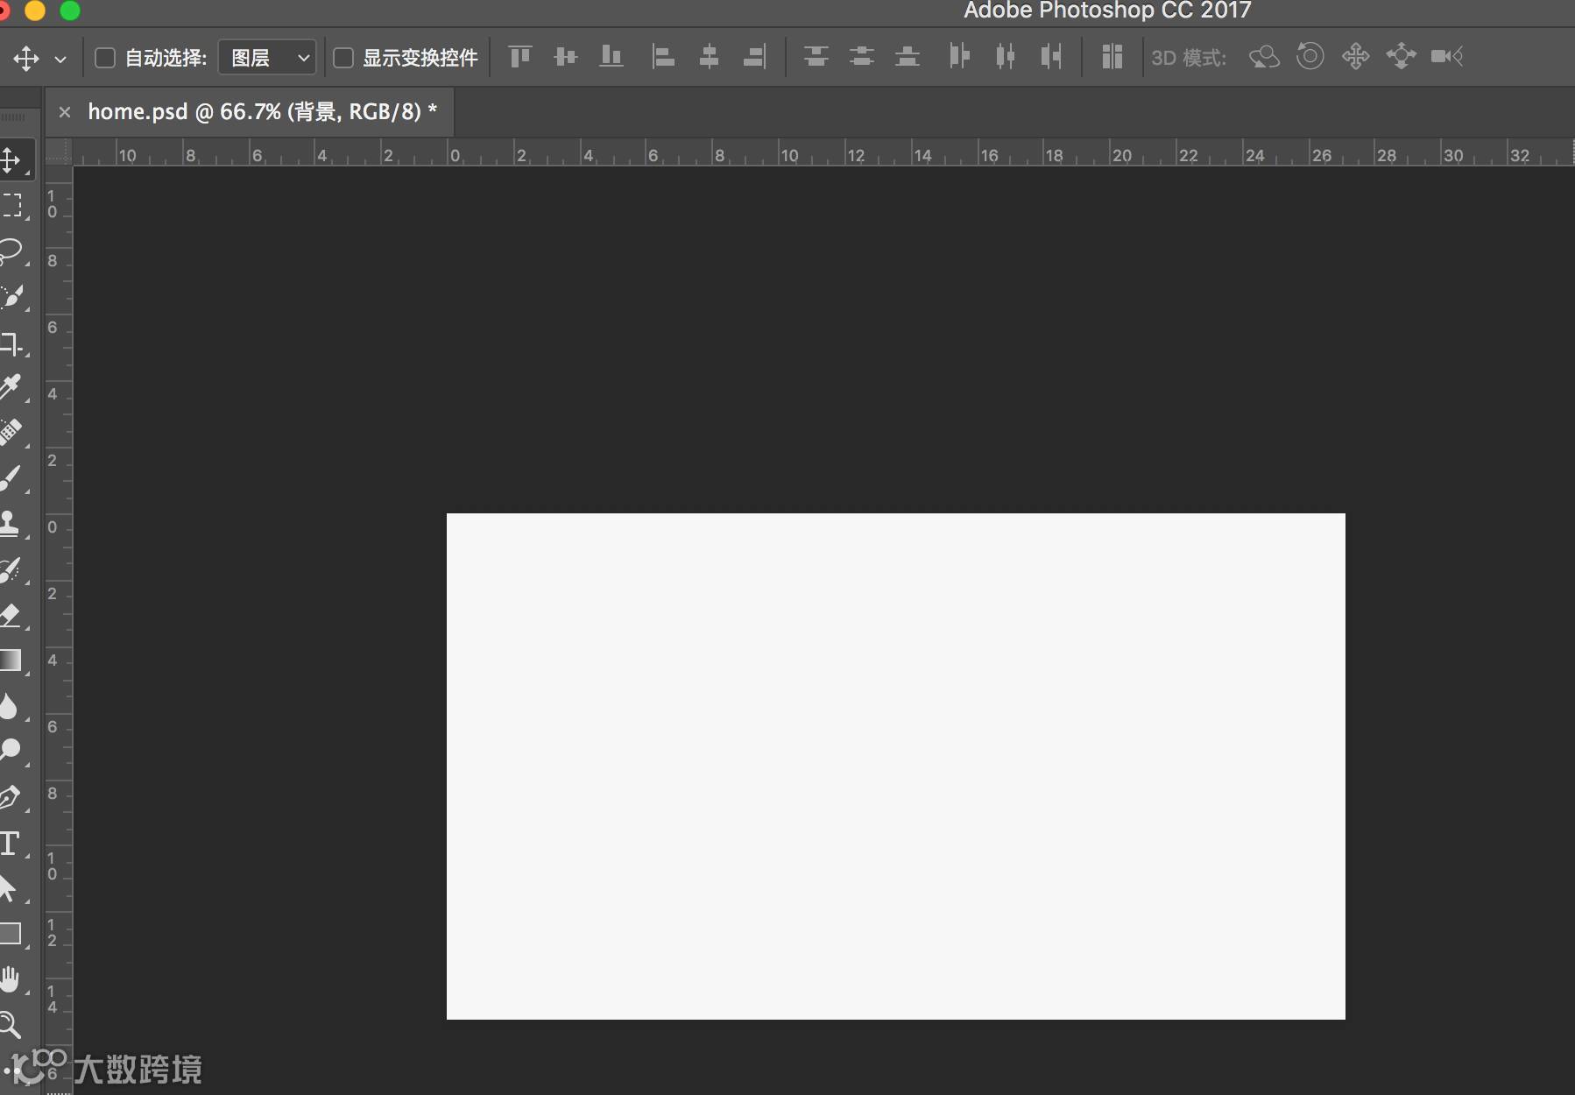Click Distribute Vertical Centers icon
This screenshot has width=1575, height=1095.
(x=862, y=57)
